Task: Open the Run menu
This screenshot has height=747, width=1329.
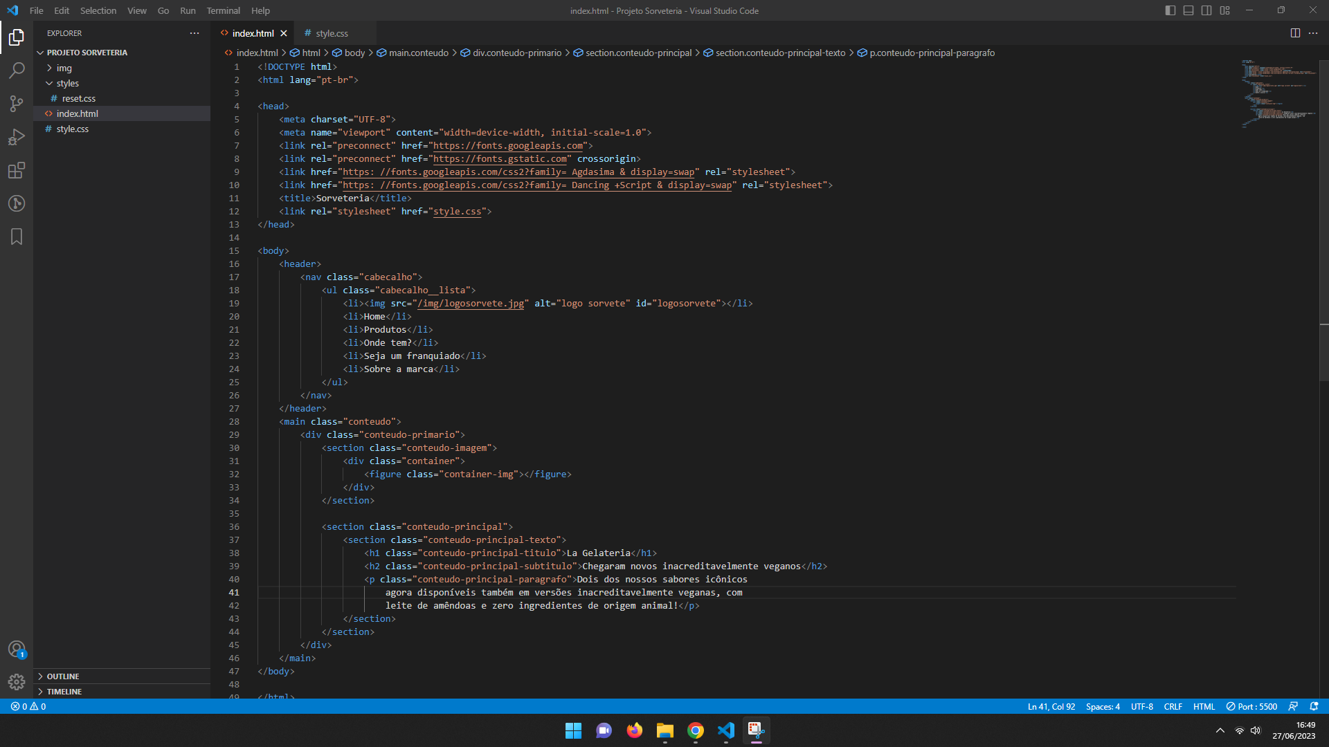Action: click(x=188, y=10)
